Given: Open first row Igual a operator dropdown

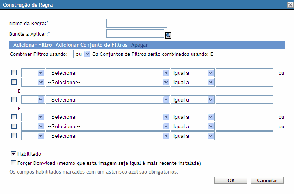Looking at the screenshot, I should click(193, 73).
